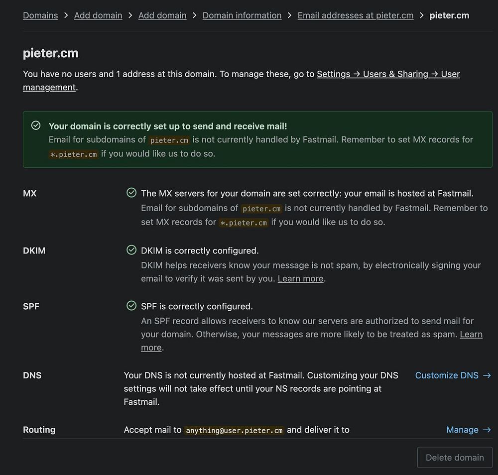Click the chevron separator after Domains breadcrumb
This screenshot has height=475, width=498.
(66, 15)
